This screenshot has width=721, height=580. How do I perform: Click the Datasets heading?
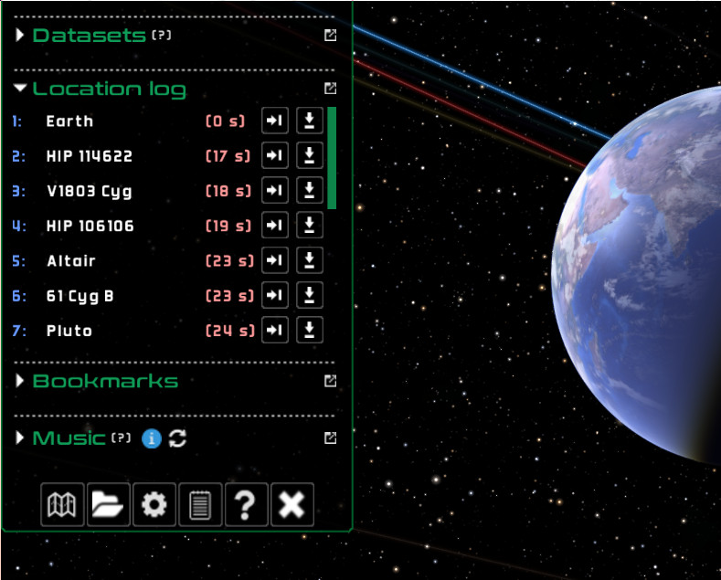coord(90,35)
